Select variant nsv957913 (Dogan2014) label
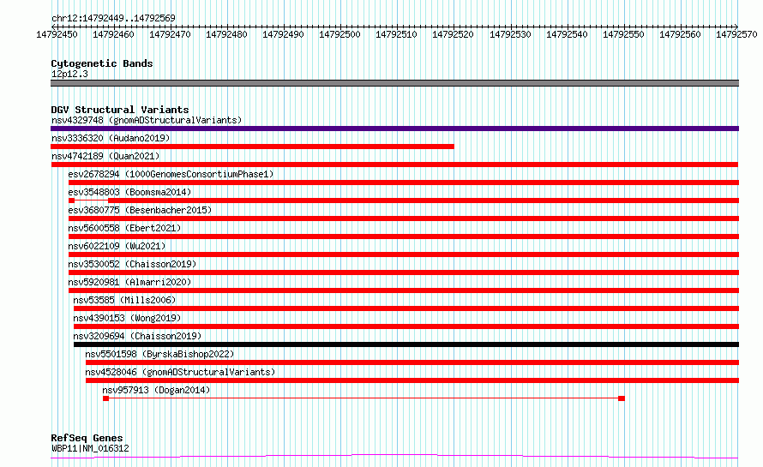The width and height of the screenshot is (763, 467). click(x=156, y=390)
